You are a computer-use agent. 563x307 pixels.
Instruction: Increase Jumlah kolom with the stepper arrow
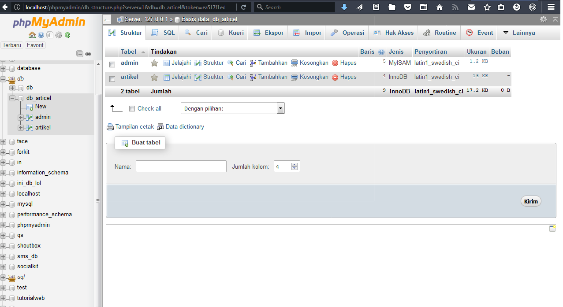pyautogui.click(x=295, y=164)
